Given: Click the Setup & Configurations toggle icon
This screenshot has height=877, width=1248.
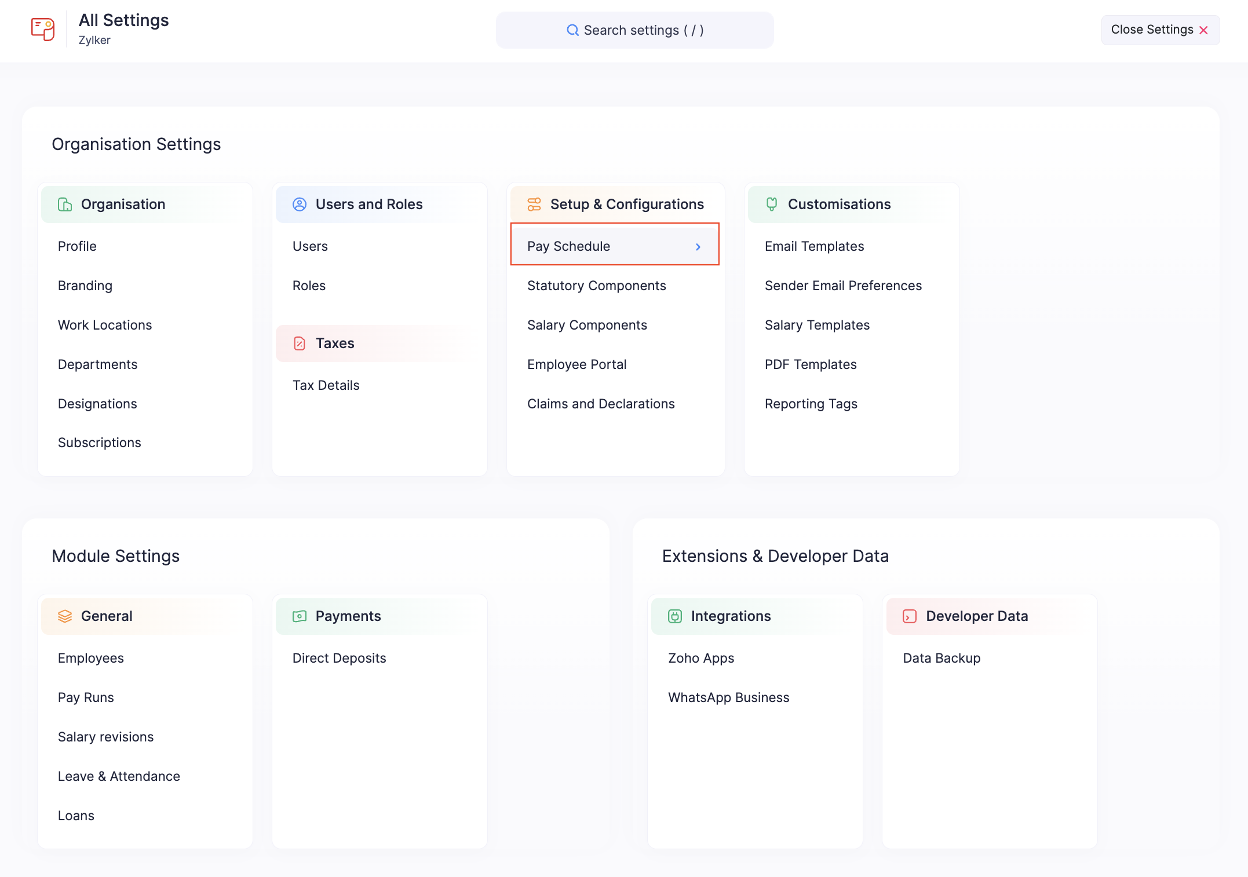Looking at the screenshot, I should (x=534, y=204).
